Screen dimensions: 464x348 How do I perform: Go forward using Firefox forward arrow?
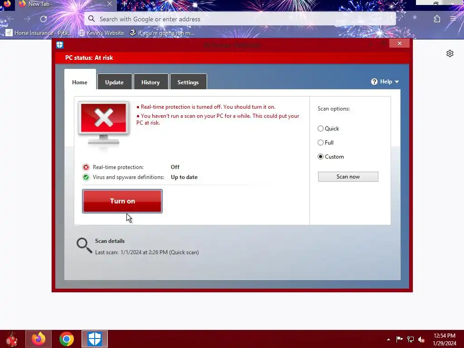coord(27,19)
